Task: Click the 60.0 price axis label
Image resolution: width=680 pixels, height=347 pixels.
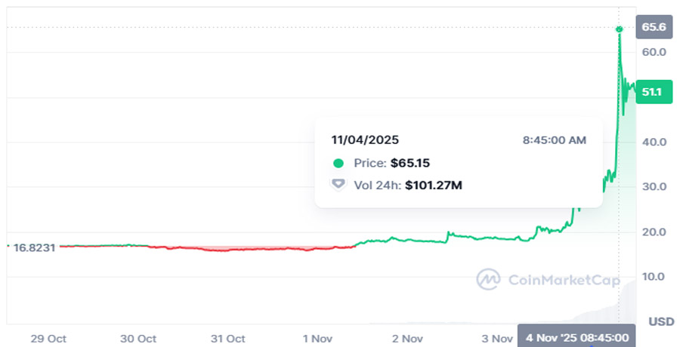Action: tap(653, 52)
